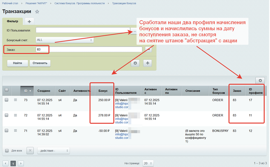Select checkbox for transaction 71
270x167 pixels.
click(7, 130)
